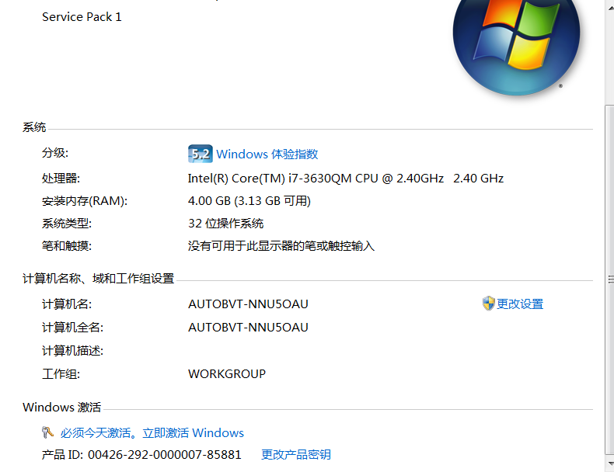Open the Windows 体验指数 link
614x472 pixels.
tap(267, 154)
